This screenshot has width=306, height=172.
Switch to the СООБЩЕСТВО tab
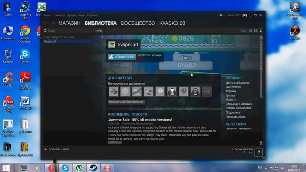138,23
